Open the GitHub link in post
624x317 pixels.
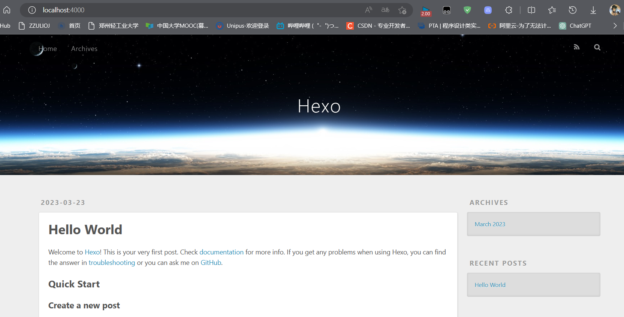(211, 263)
